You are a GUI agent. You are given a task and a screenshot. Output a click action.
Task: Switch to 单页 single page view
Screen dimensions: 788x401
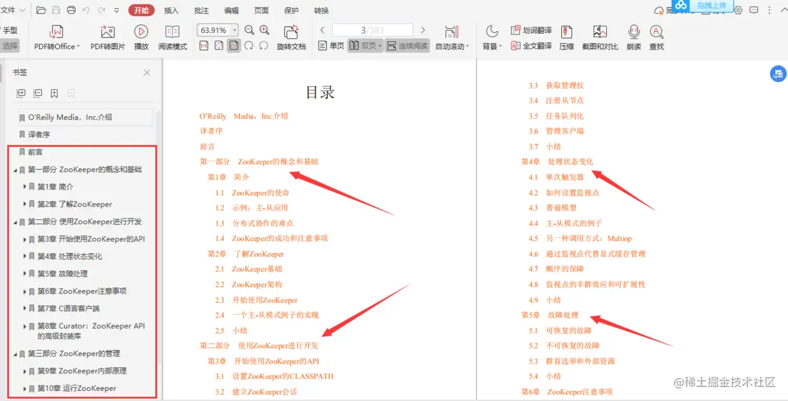[330, 46]
